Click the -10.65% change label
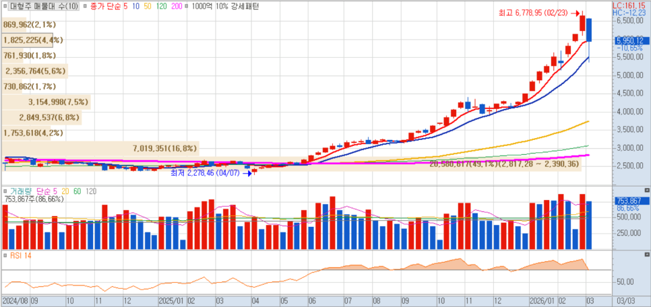 [629, 48]
